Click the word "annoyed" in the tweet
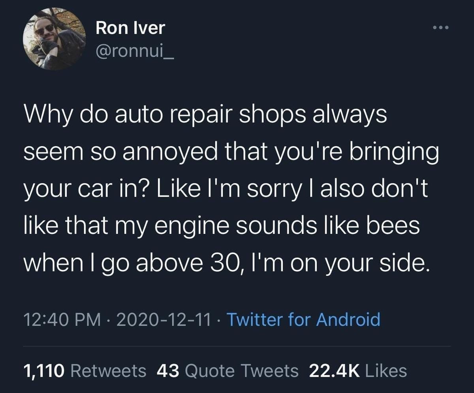 coord(175,154)
